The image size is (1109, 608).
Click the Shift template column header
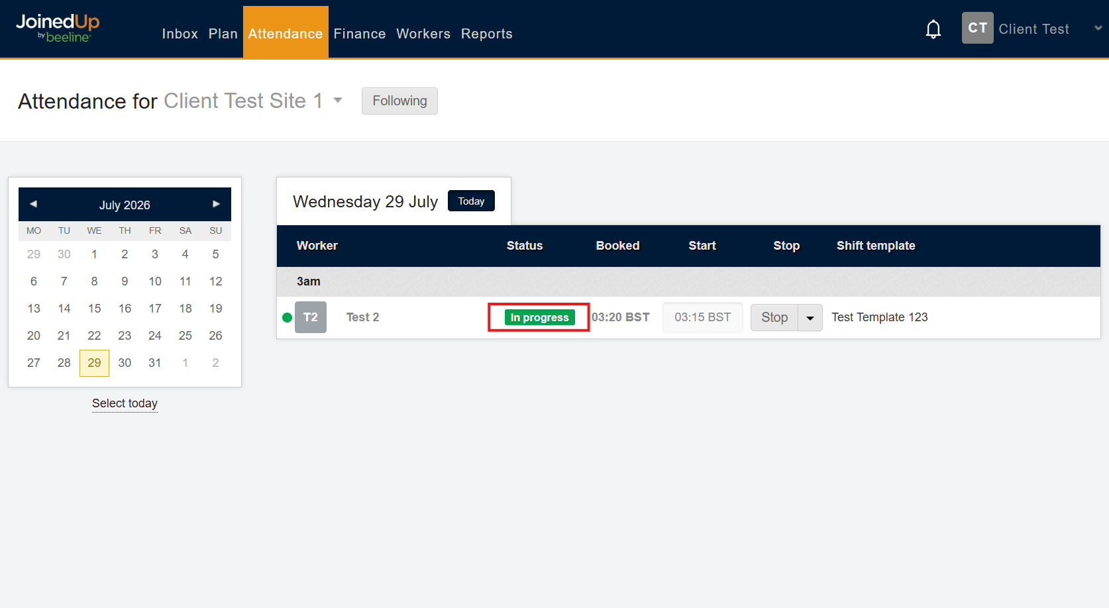point(876,246)
